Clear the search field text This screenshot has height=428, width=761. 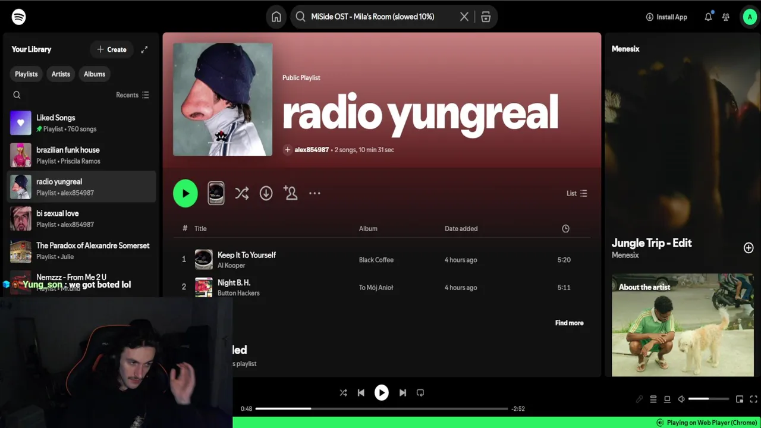click(464, 17)
